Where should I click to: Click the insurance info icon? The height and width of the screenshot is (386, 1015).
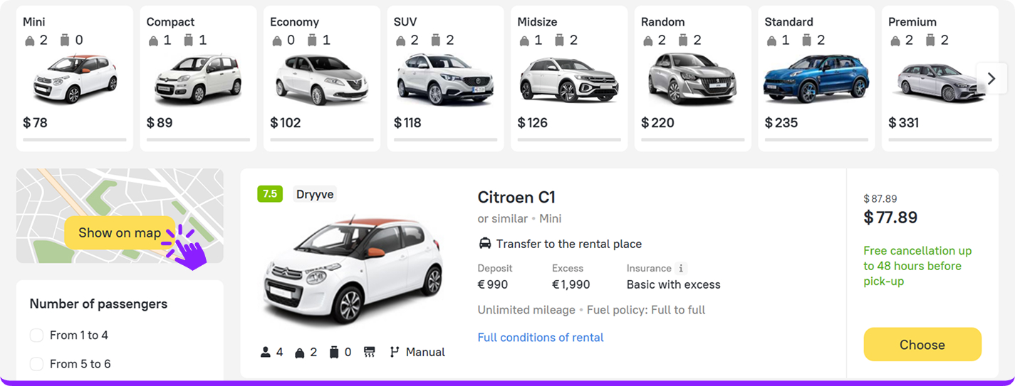(x=681, y=269)
